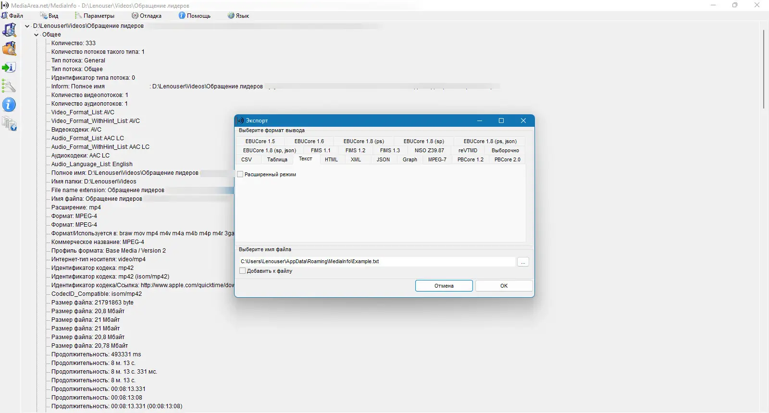
Task: Toggle the Добавить к файлу checkbox
Action: click(243, 271)
